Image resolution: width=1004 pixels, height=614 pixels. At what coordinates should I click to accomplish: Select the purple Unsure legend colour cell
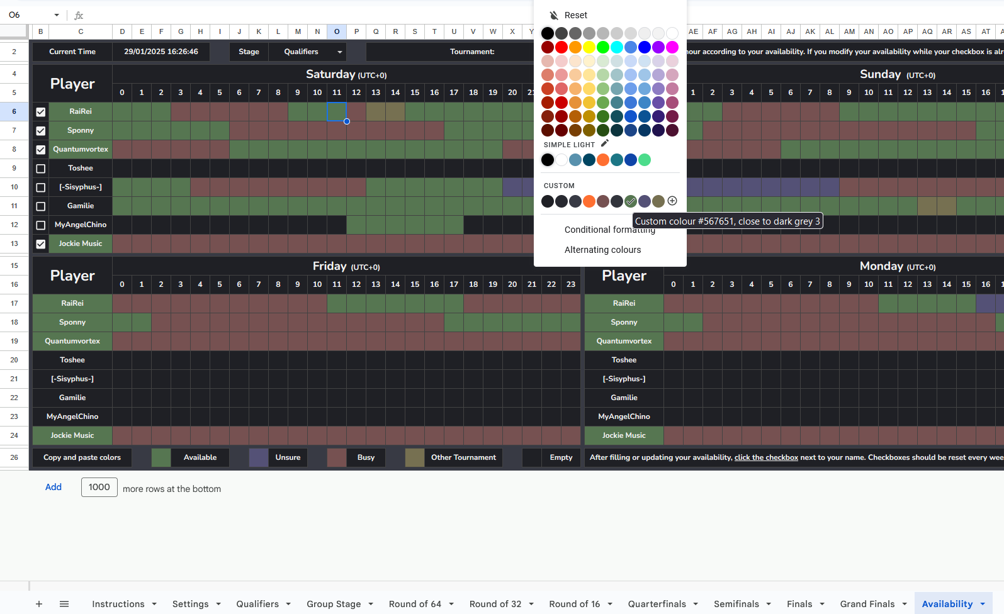[x=259, y=457]
